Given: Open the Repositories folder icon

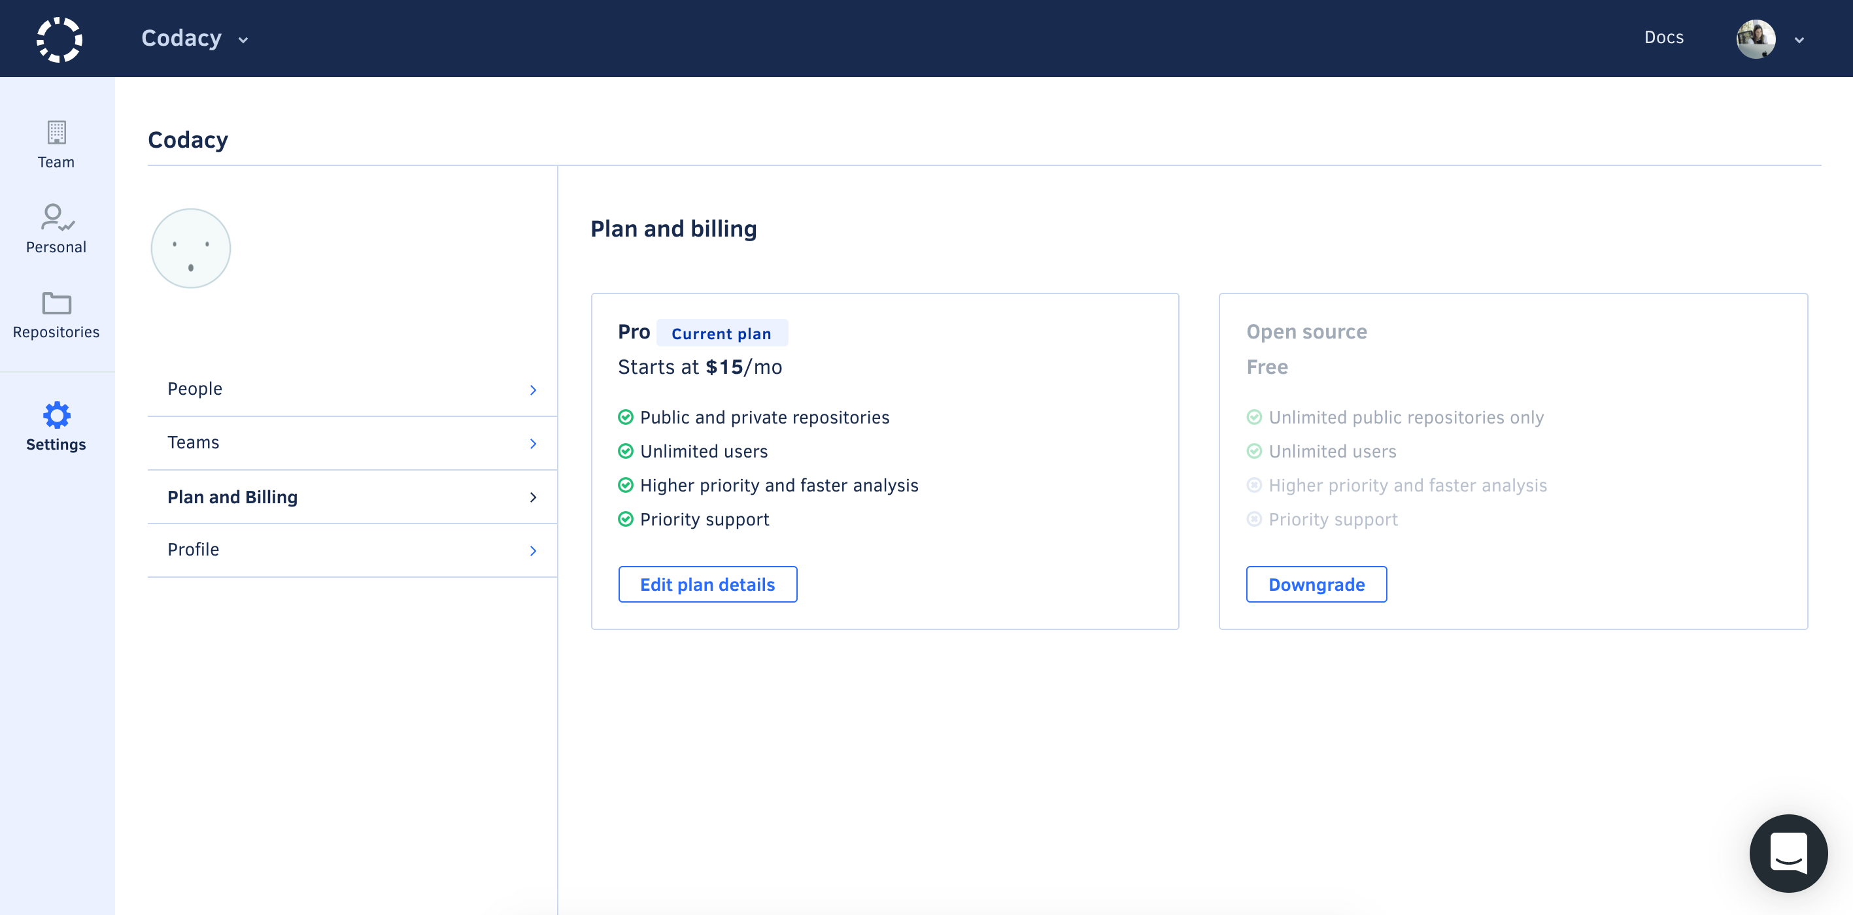Looking at the screenshot, I should pyautogui.click(x=56, y=303).
